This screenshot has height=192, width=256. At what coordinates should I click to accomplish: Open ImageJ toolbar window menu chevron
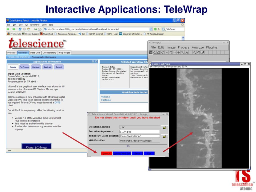(x=150, y=42)
